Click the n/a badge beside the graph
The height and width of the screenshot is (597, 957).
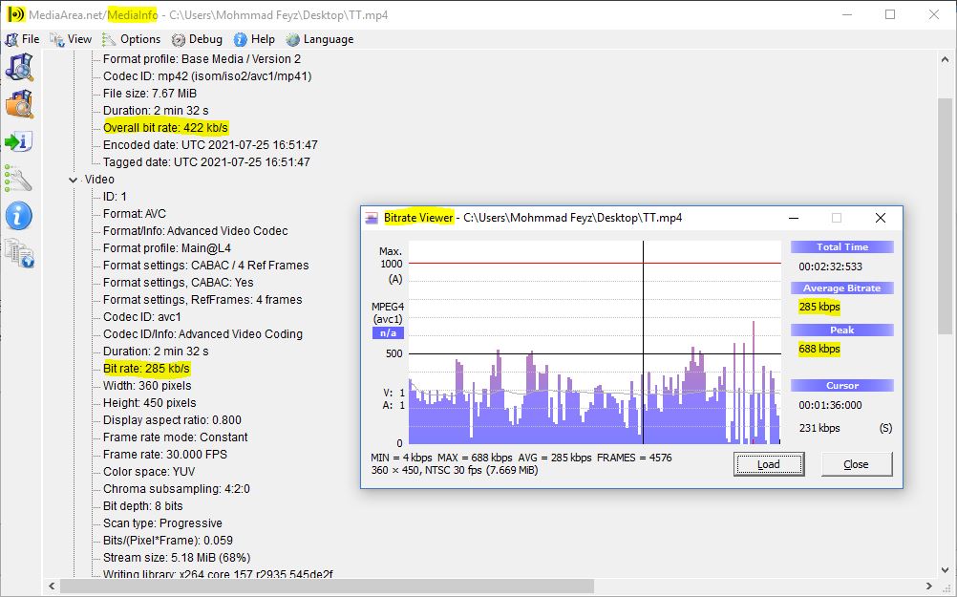(388, 332)
